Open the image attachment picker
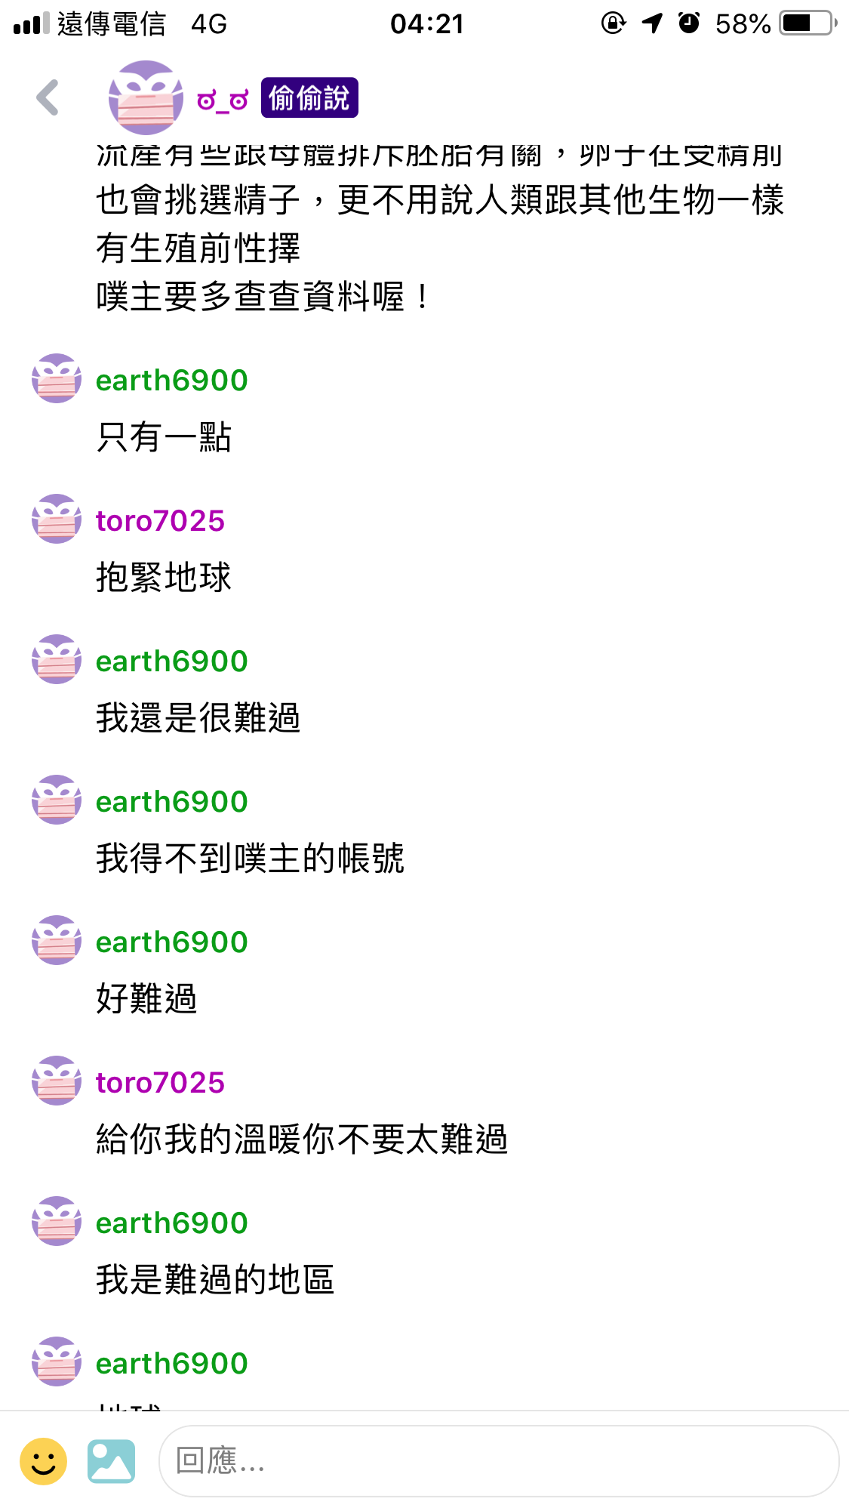 click(x=111, y=1461)
